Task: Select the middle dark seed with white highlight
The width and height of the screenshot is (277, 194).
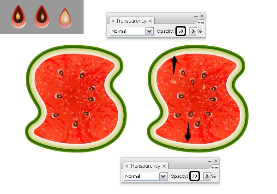Action: [42, 17]
